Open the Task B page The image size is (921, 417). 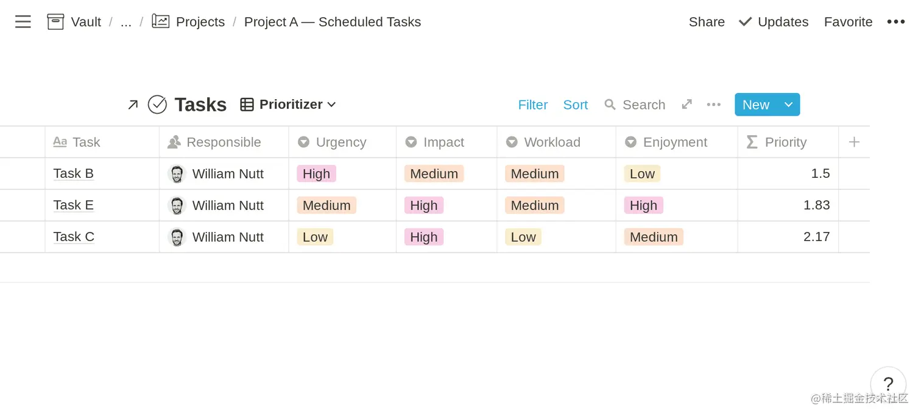click(x=73, y=173)
